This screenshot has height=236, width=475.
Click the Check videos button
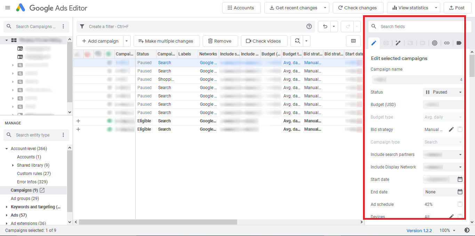pos(264,41)
